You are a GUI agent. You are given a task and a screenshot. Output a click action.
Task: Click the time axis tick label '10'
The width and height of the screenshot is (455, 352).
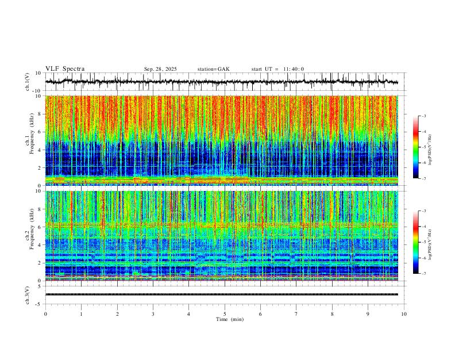tap(404, 314)
